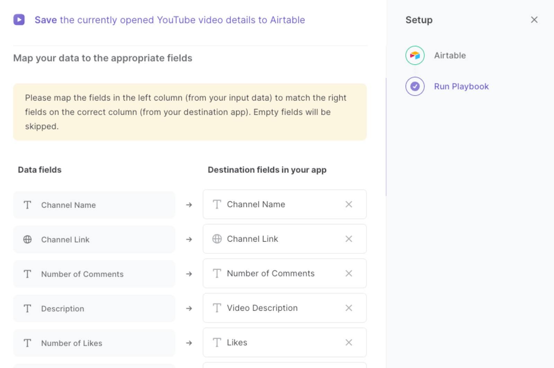The width and height of the screenshot is (554, 368).
Task: Open the playbook title link at the top
Action: [x=170, y=20]
